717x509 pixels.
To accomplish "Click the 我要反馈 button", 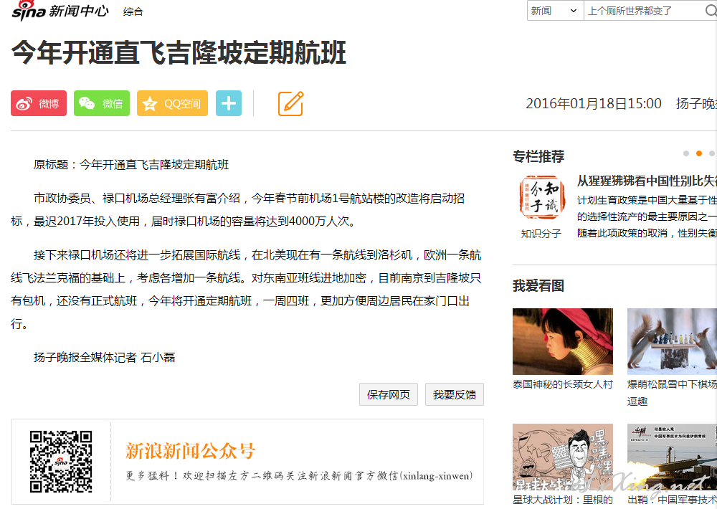I will (x=455, y=394).
